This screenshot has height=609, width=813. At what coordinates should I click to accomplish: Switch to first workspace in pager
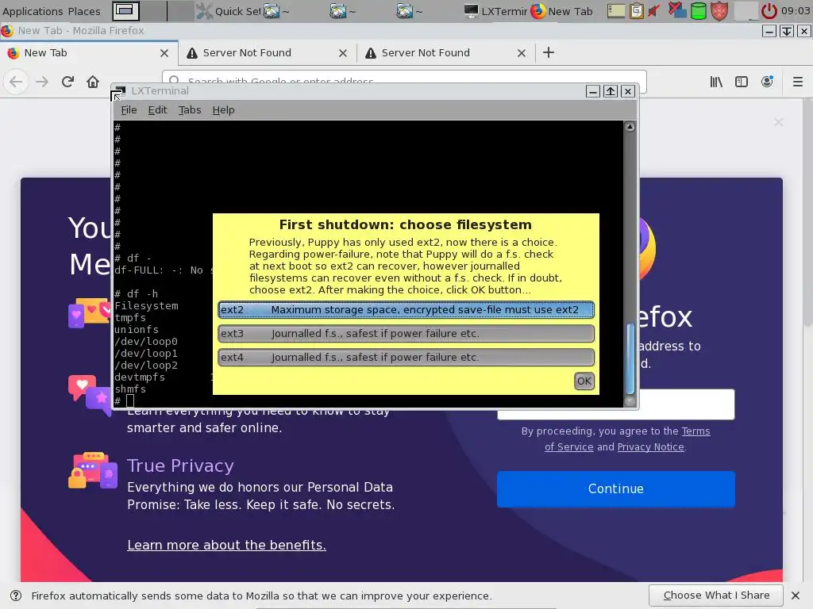(125, 10)
